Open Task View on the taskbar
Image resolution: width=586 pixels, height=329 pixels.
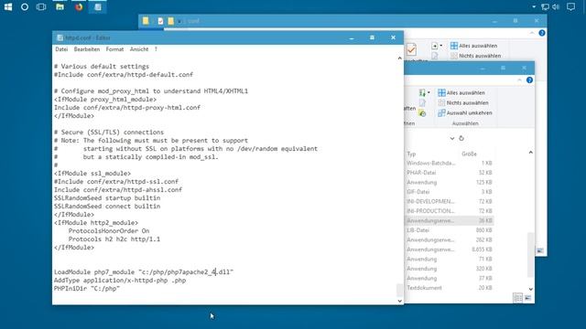tap(41, 6)
